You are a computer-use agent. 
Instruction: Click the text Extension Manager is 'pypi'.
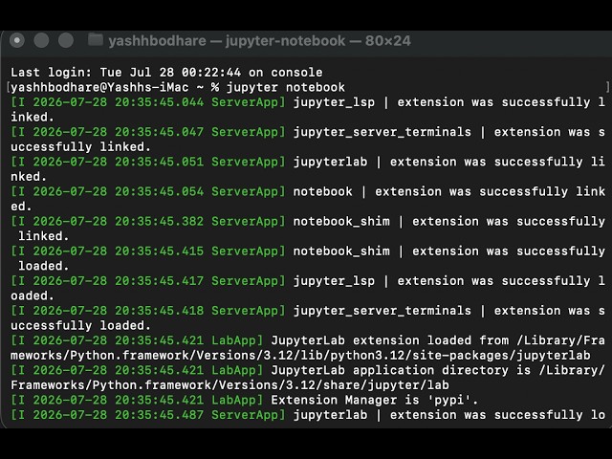pos(375,400)
